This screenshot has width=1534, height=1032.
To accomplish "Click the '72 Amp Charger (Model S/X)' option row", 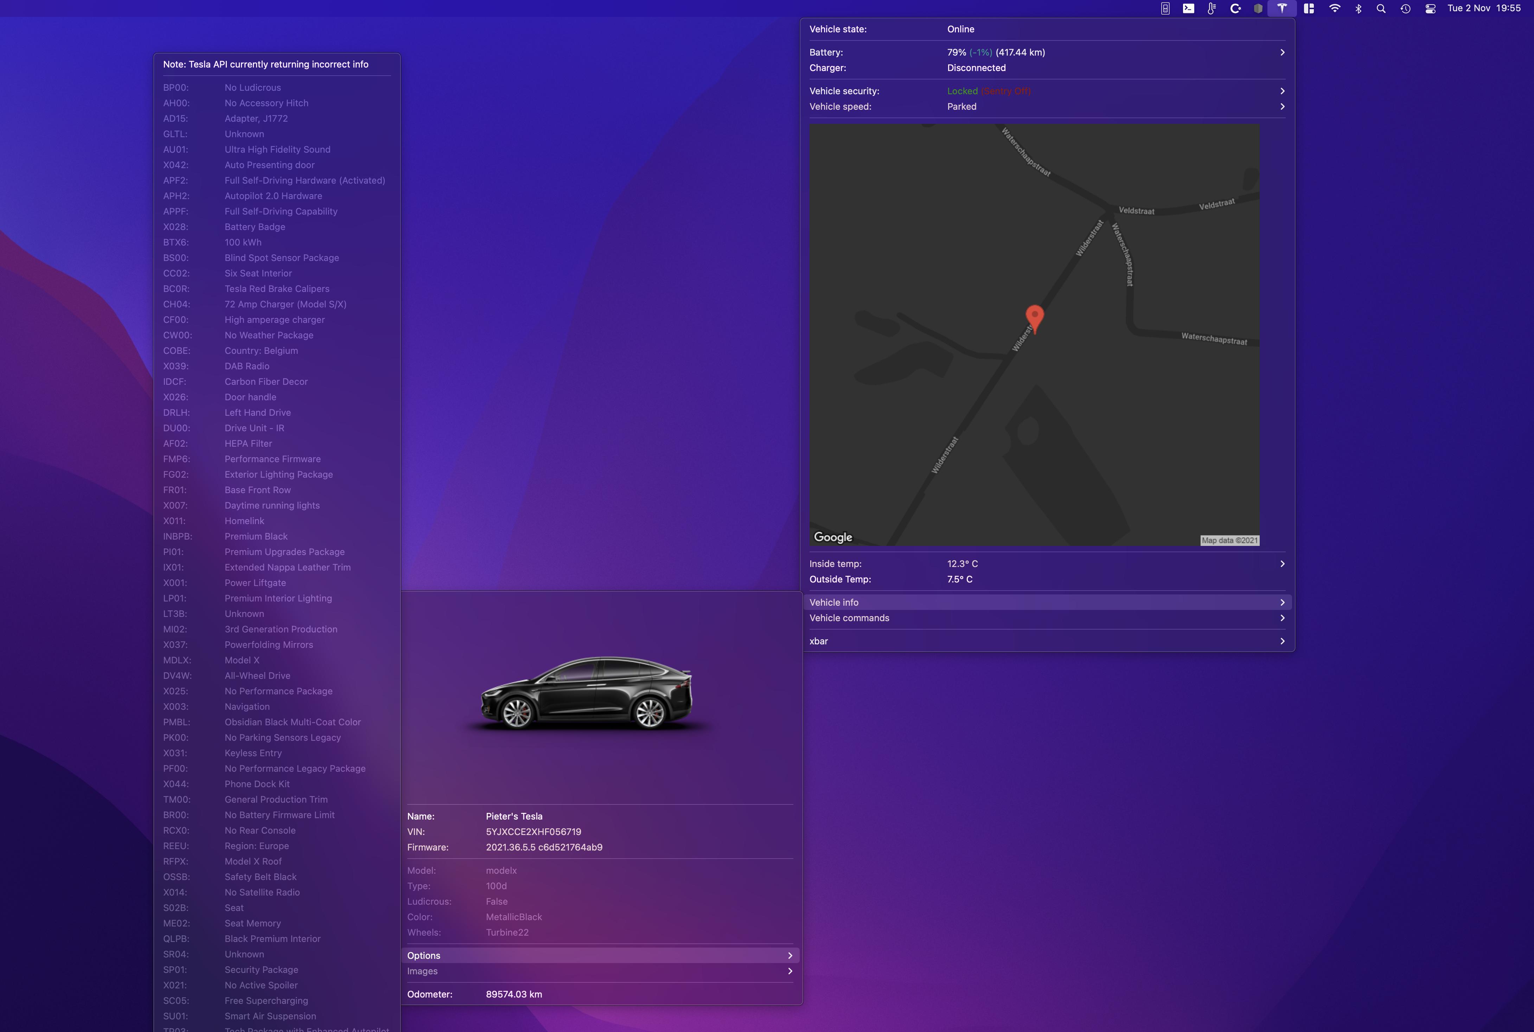I will point(277,304).
